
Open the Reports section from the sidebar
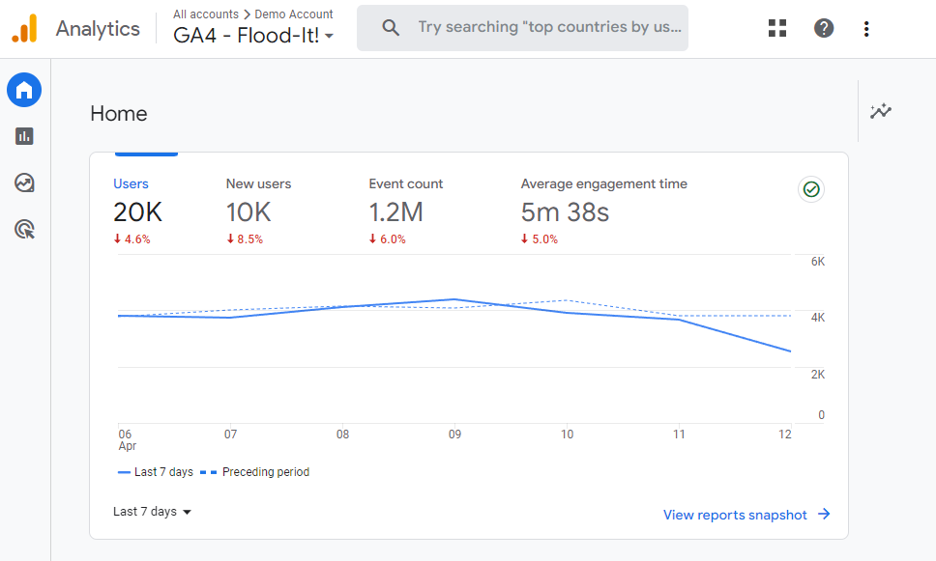23,136
